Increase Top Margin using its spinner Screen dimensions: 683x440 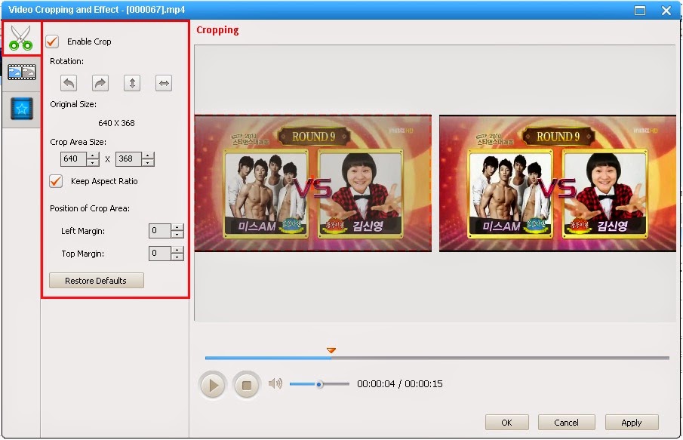tap(177, 250)
